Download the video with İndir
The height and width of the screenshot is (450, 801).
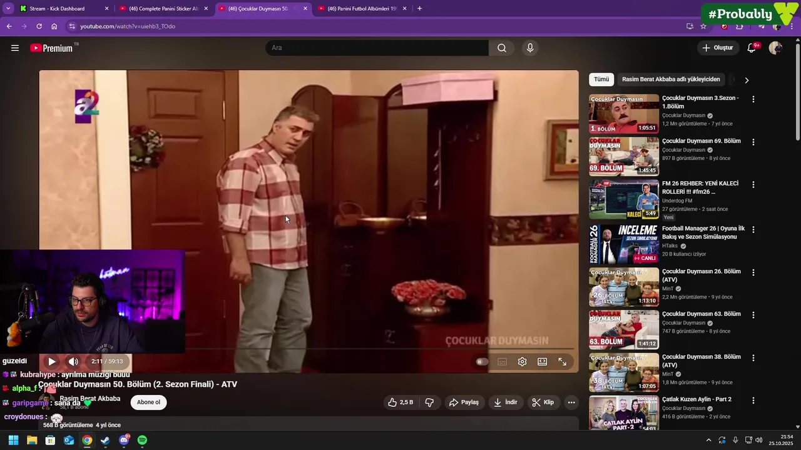tap(506, 402)
